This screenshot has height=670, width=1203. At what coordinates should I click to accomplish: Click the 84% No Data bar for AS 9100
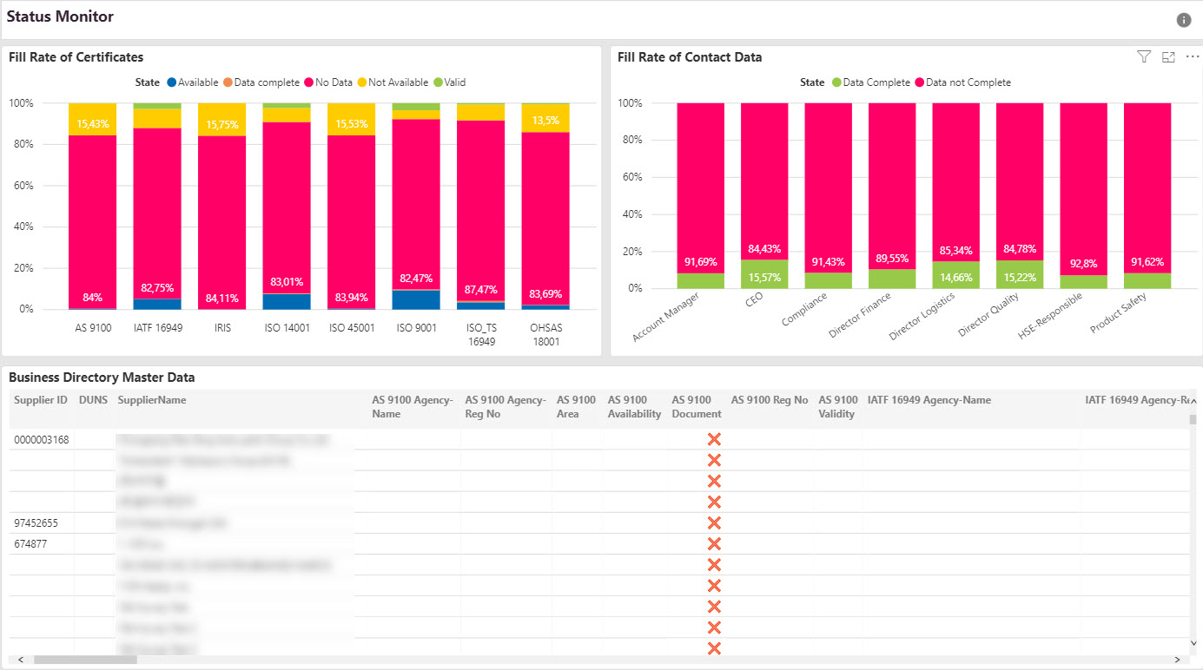click(93, 221)
